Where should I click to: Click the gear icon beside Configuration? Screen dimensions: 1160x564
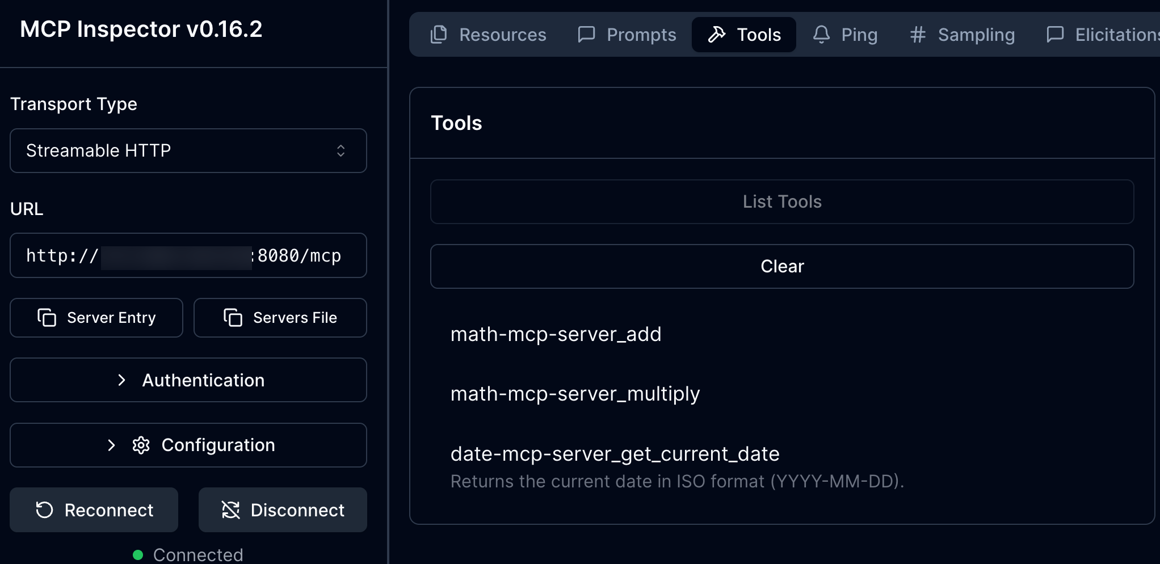tap(141, 445)
